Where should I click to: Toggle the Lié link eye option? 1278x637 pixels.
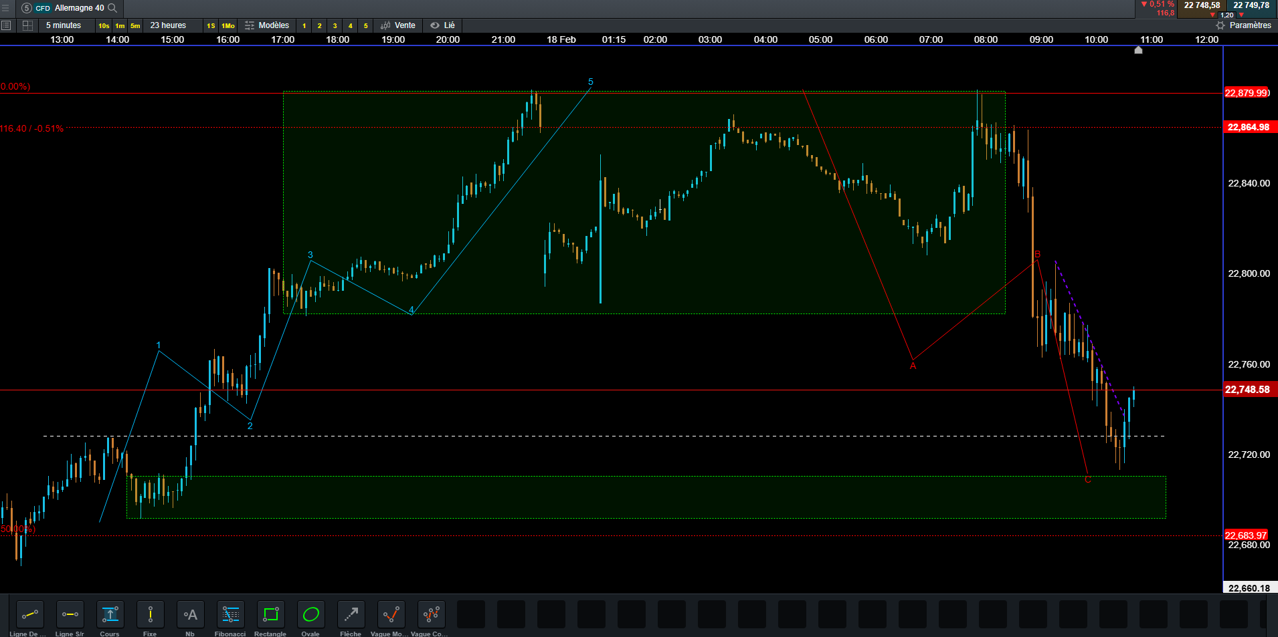[442, 25]
